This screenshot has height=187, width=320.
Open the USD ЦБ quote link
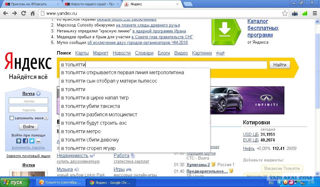pos(251,134)
